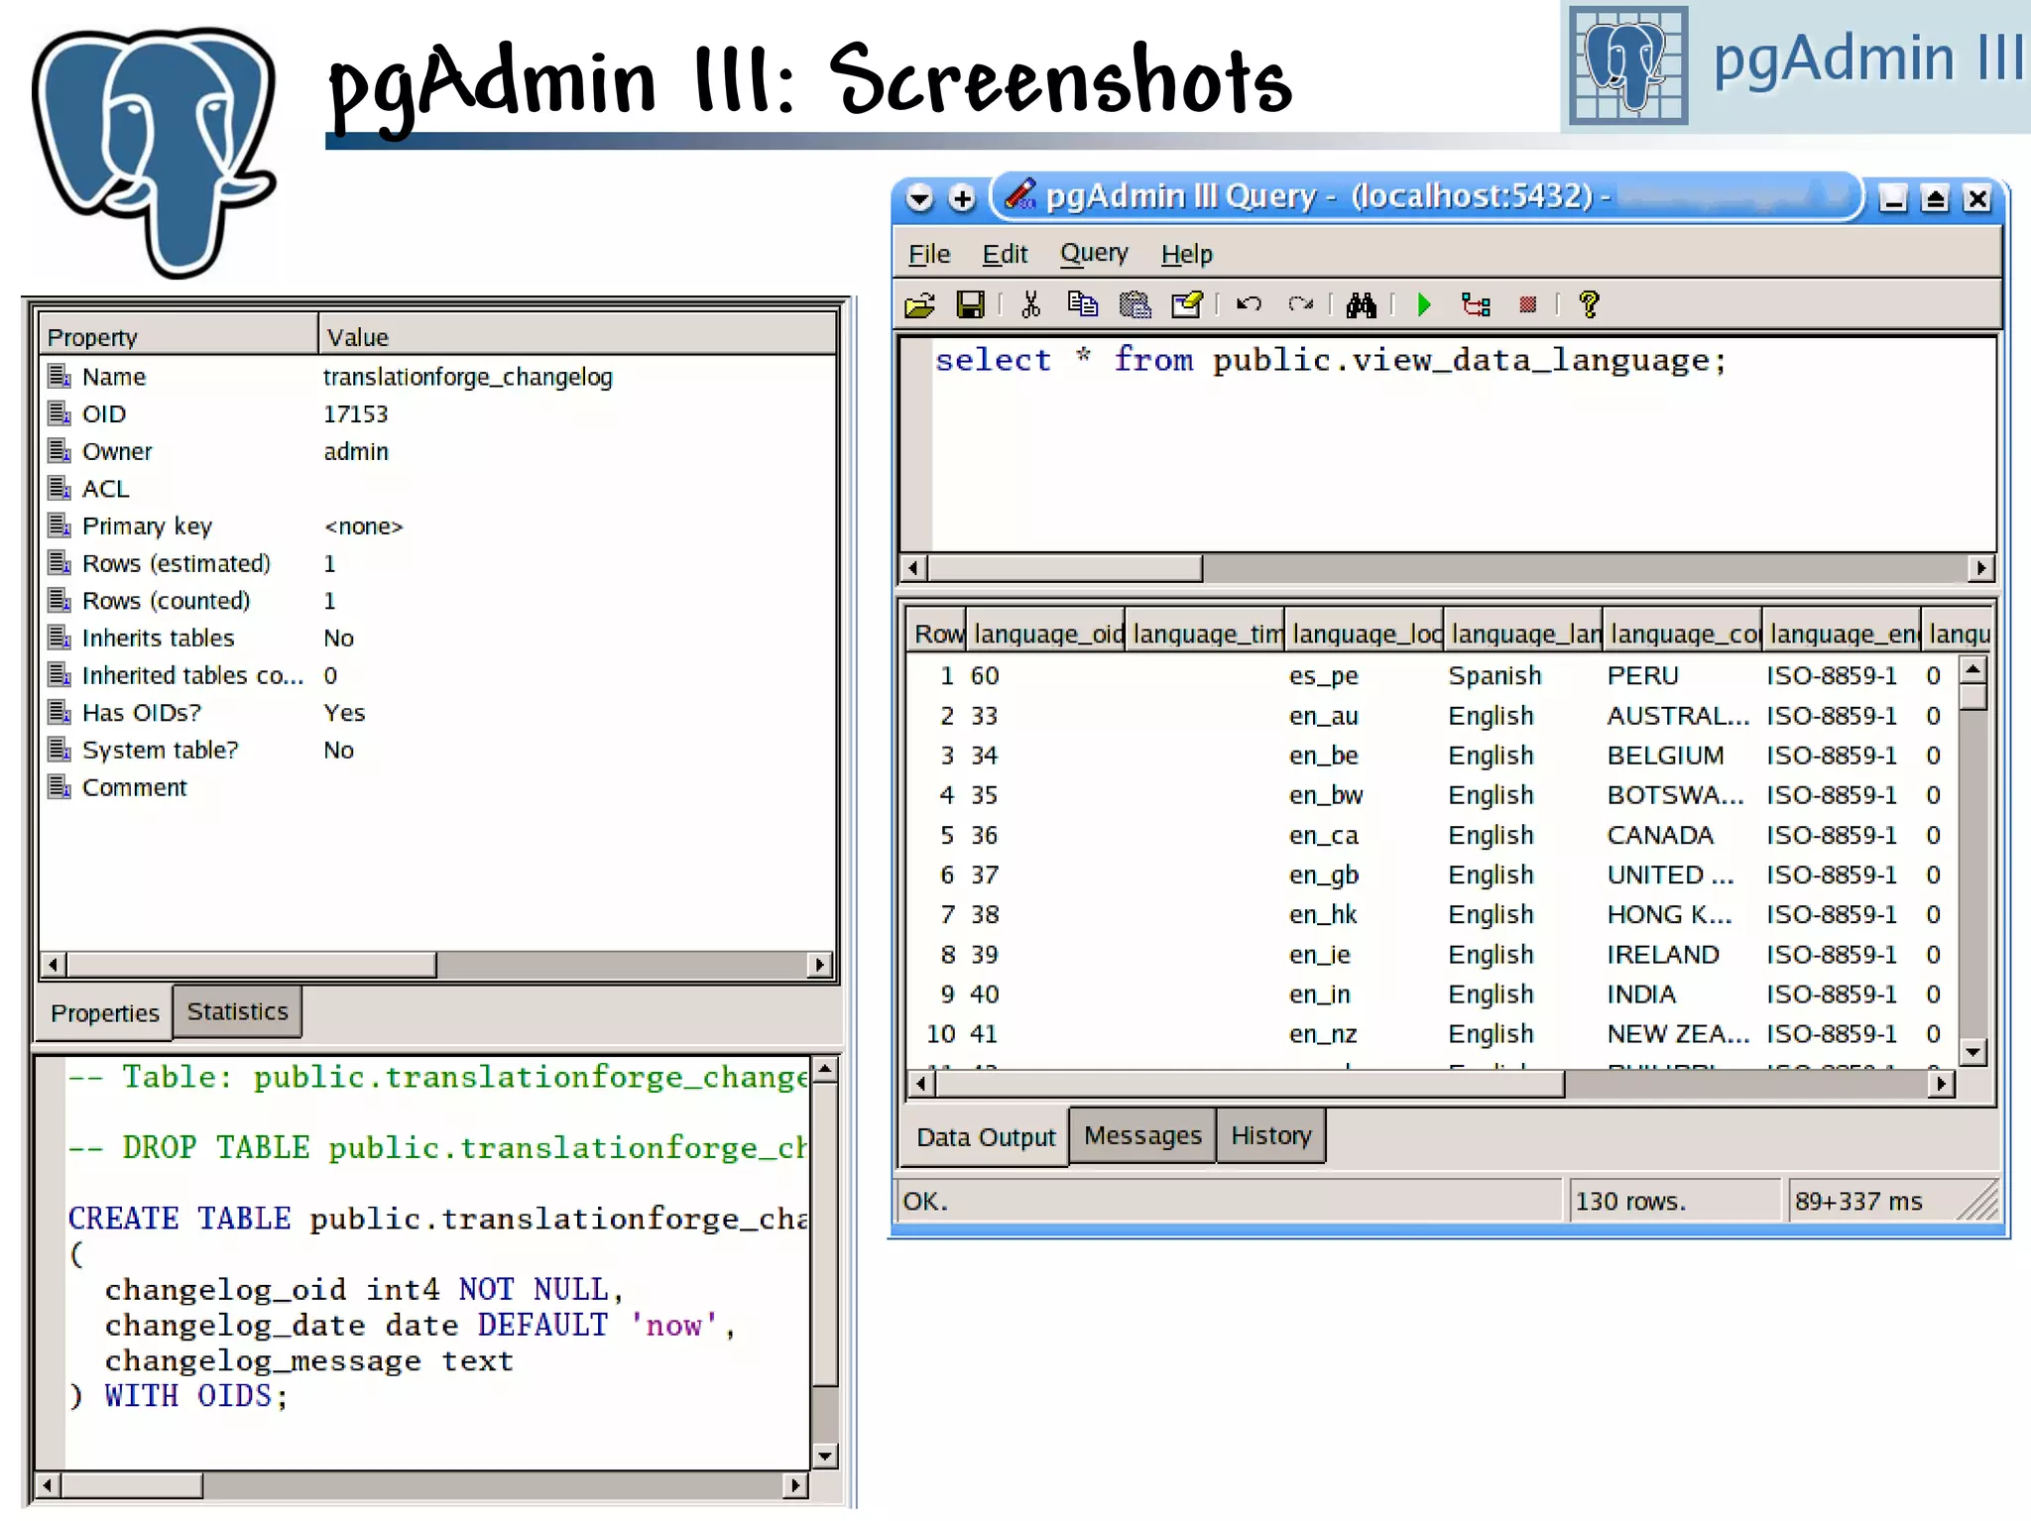Open the File menu
Image resolution: width=2031 pixels, height=1521 pixels.
929,255
